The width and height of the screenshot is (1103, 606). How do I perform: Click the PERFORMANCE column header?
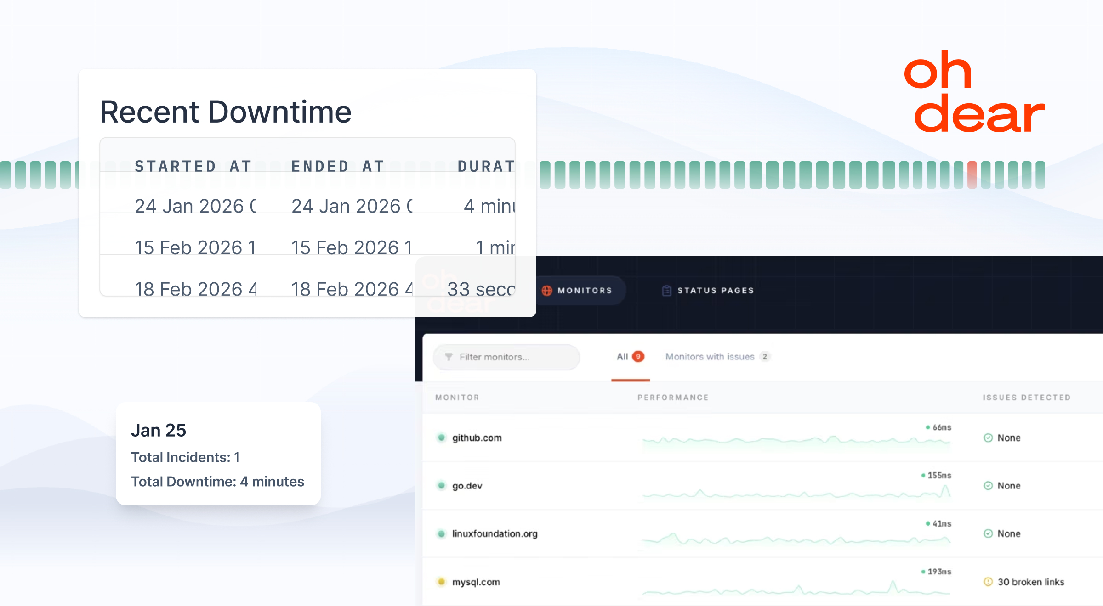coord(673,398)
